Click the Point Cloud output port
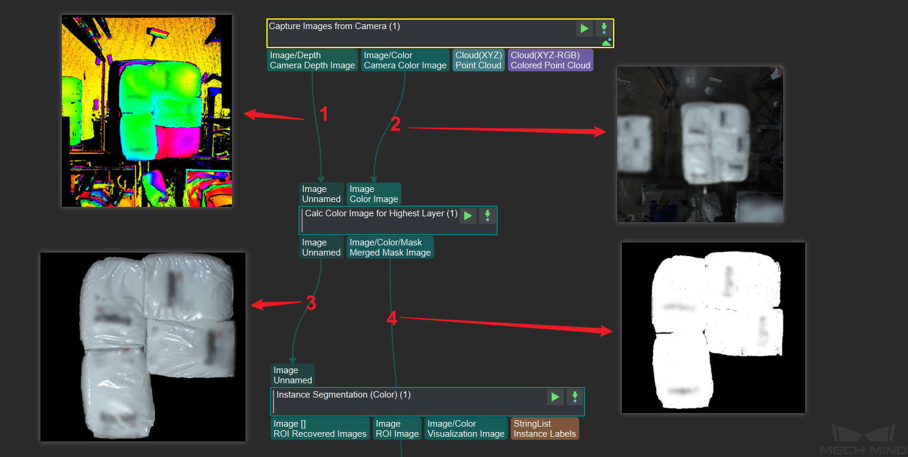908x457 pixels. click(x=478, y=60)
